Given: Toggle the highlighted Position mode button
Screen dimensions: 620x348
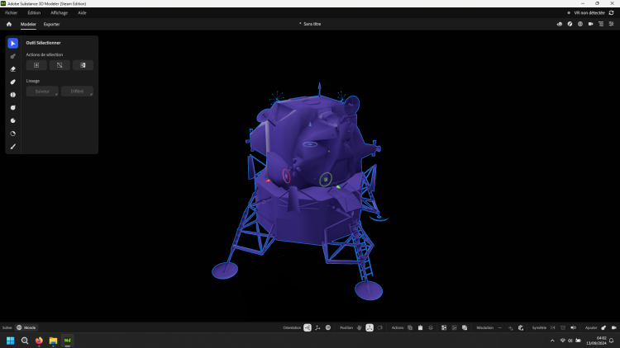Looking at the screenshot, I should click(x=370, y=327).
